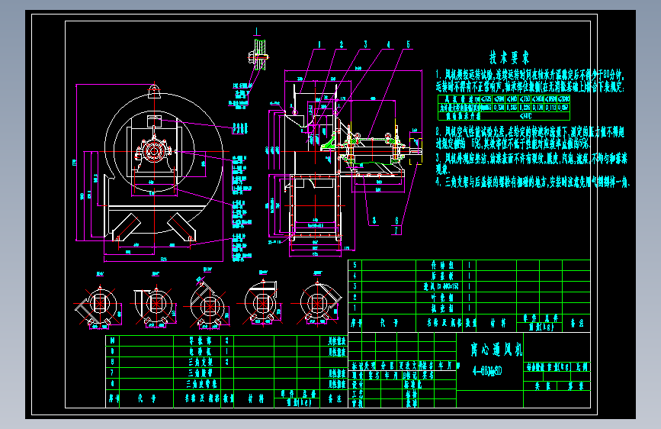Select parts list row 5 传动组
661x429 pixels.
(469, 265)
